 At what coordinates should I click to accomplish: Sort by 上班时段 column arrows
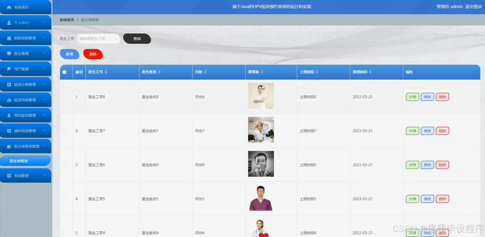click(317, 72)
